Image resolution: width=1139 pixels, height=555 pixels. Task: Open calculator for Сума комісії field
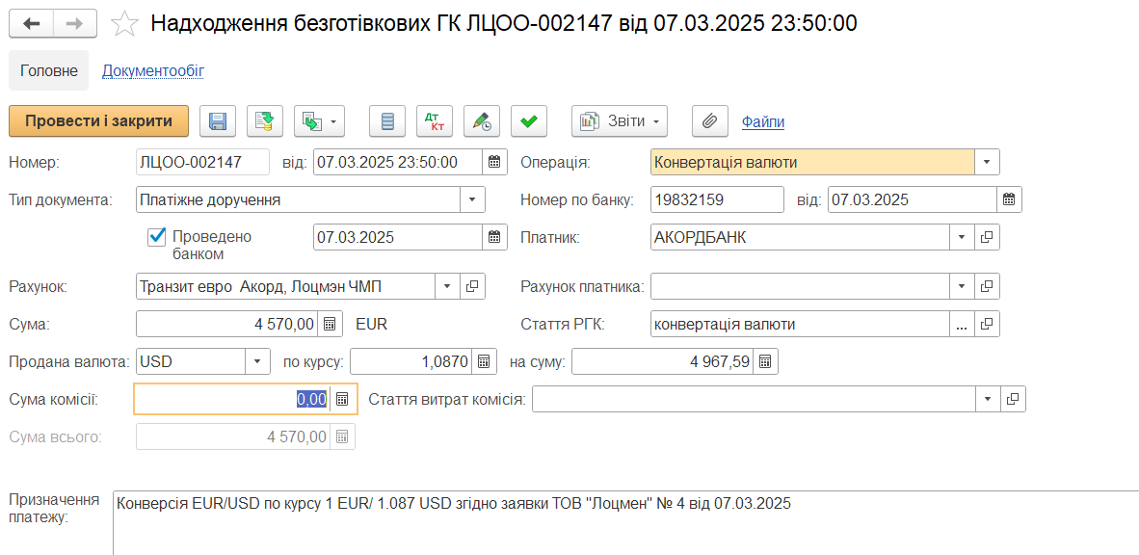coord(342,399)
